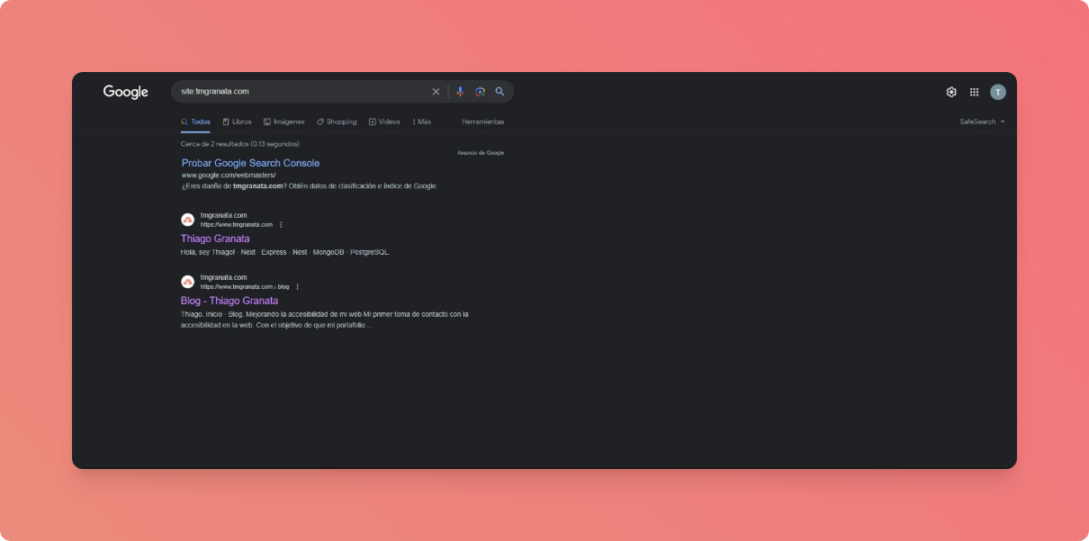The height and width of the screenshot is (541, 1089).
Task: Open the Google apps grid
Action: coord(974,92)
